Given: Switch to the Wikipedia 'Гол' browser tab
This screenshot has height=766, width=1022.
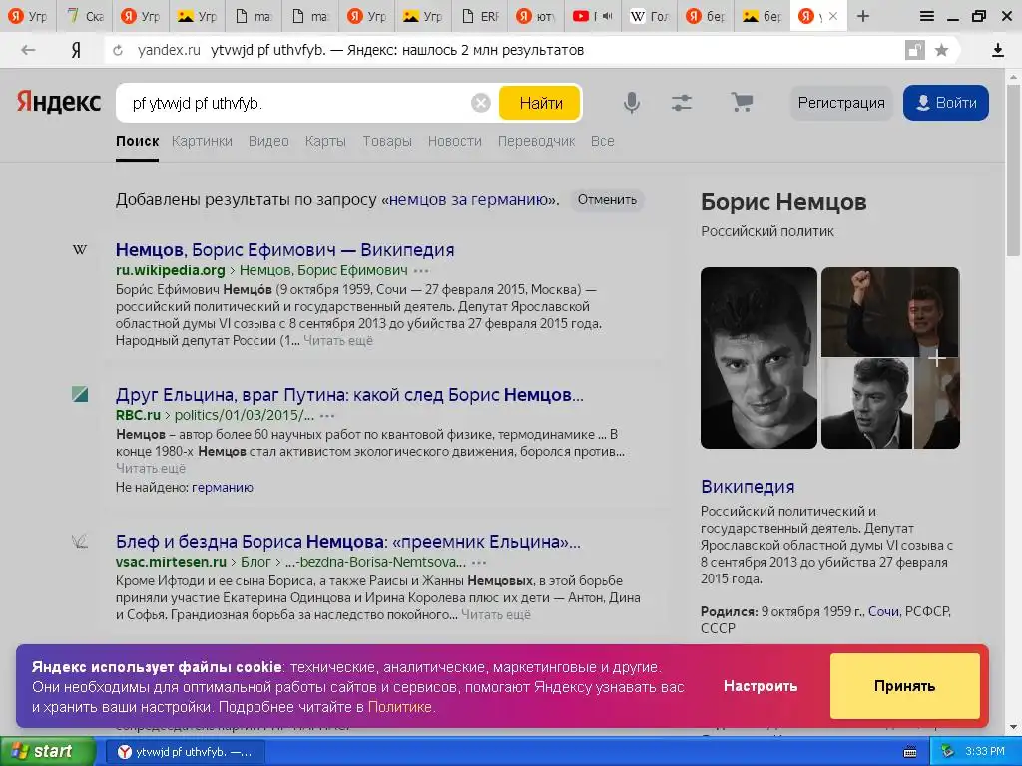Looking at the screenshot, I should click(x=648, y=16).
